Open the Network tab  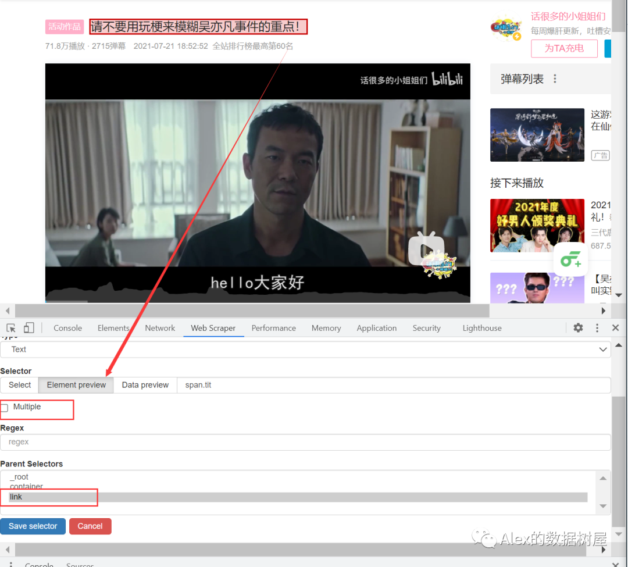(x=160, y=328)
